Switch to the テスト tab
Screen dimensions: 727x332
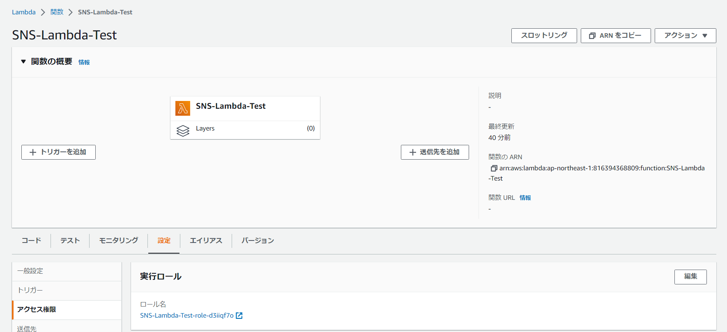tap(70, 240)
